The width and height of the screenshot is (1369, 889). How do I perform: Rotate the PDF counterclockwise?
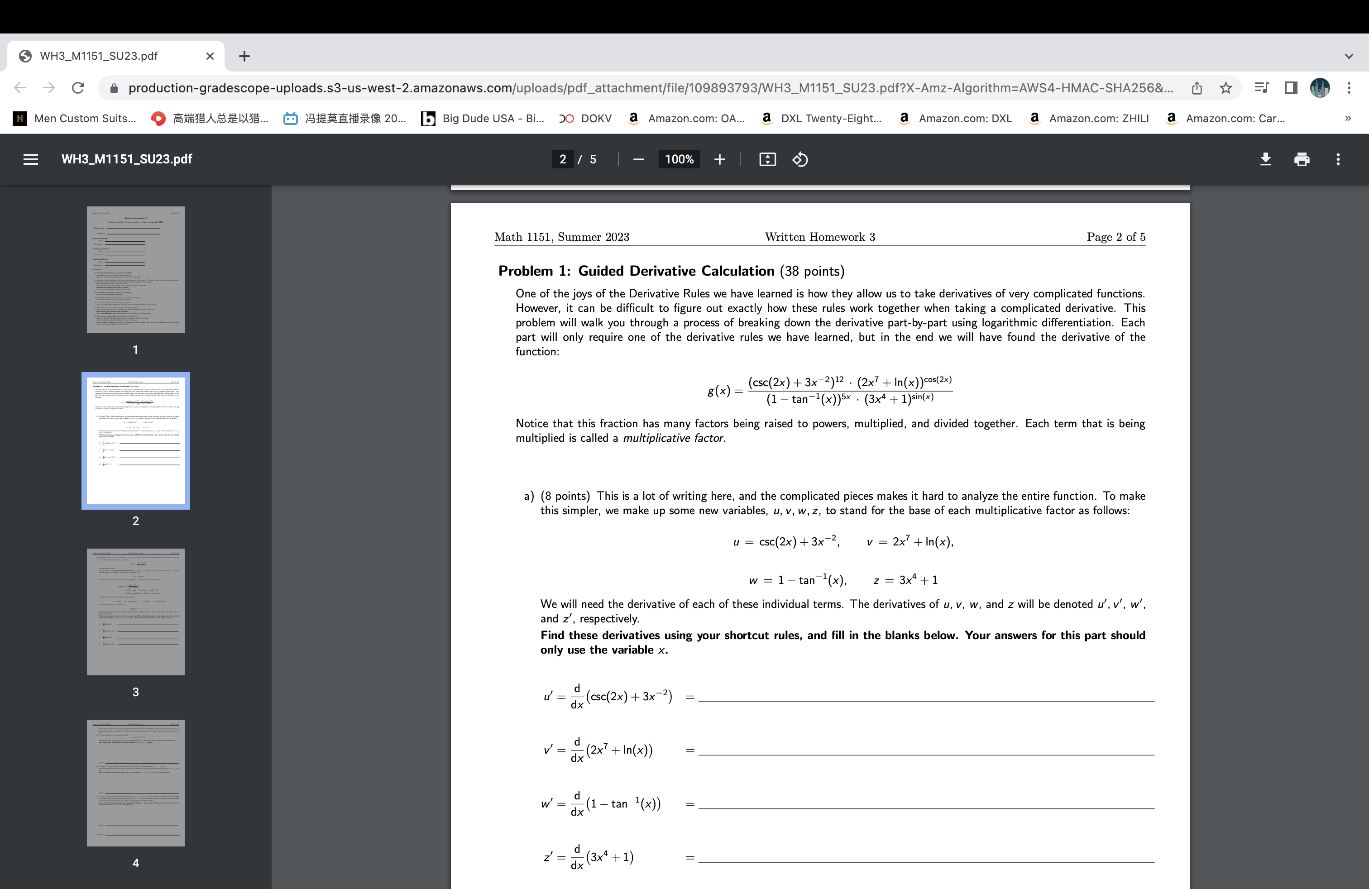[x=799, y=159]
